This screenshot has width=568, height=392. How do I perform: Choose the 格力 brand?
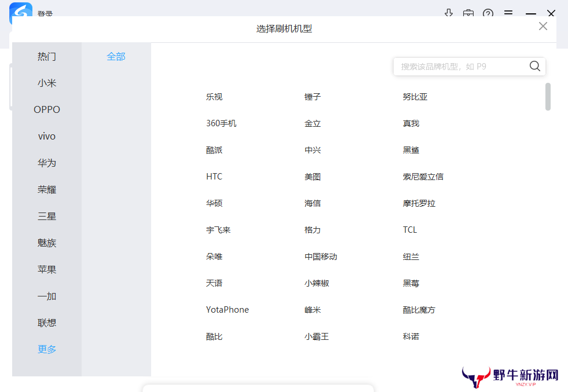[x=312, y=230]
